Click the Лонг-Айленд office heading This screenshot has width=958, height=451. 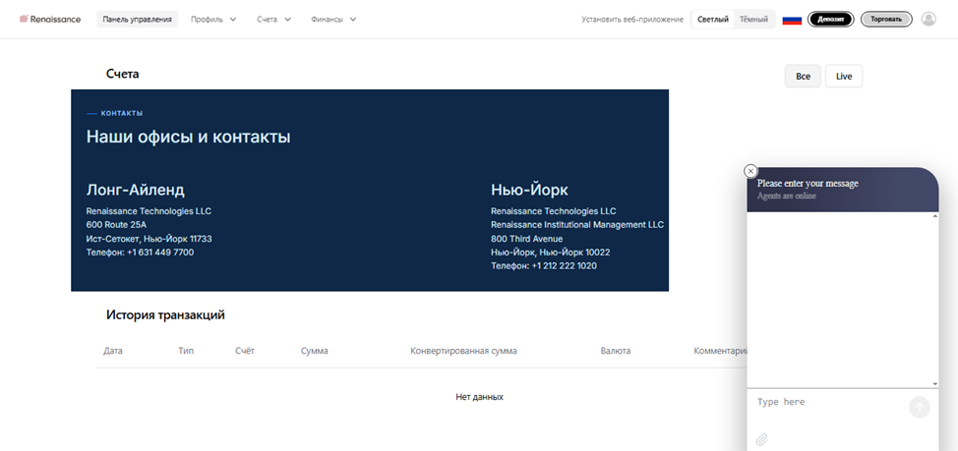[135, 190]
